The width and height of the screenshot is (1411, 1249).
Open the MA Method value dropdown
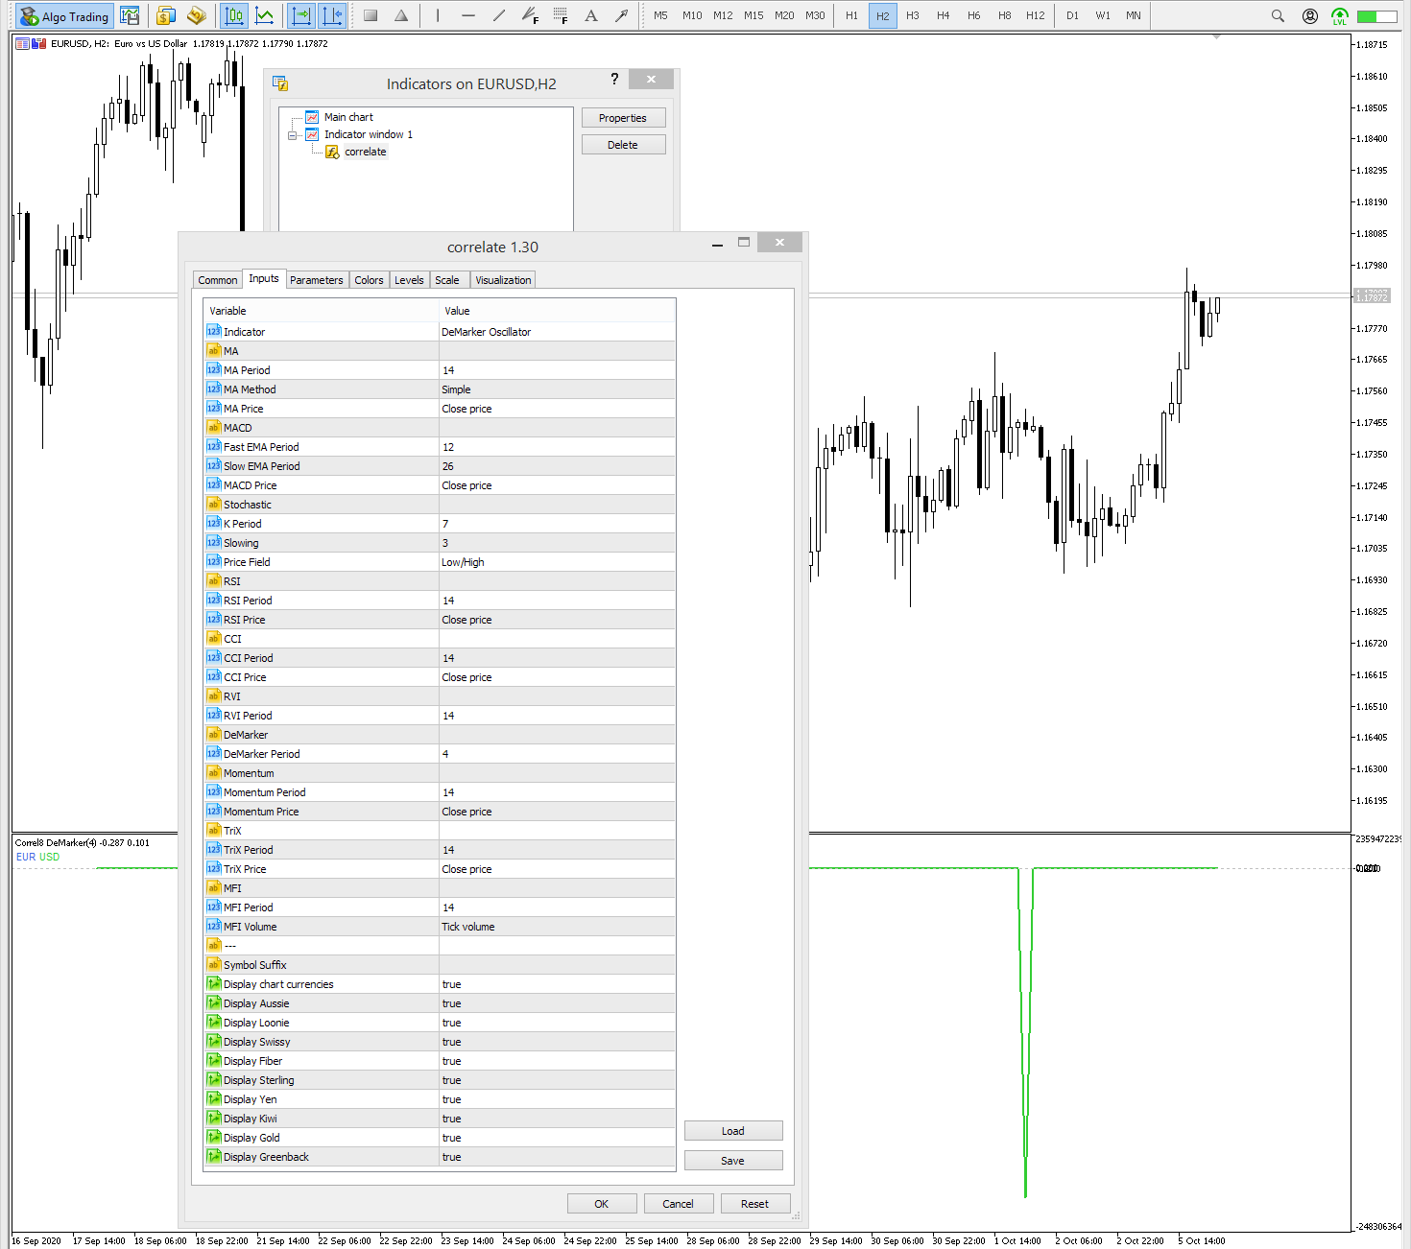click(x=557, y=389)
